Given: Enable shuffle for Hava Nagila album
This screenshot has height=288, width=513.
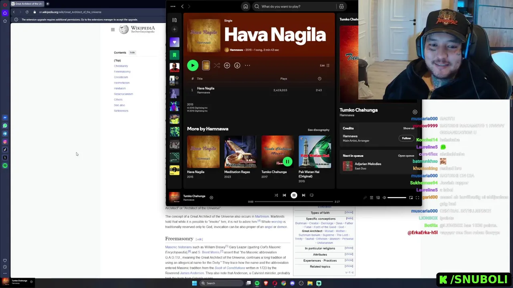Looking at the screenshot, I should (217, 65).
